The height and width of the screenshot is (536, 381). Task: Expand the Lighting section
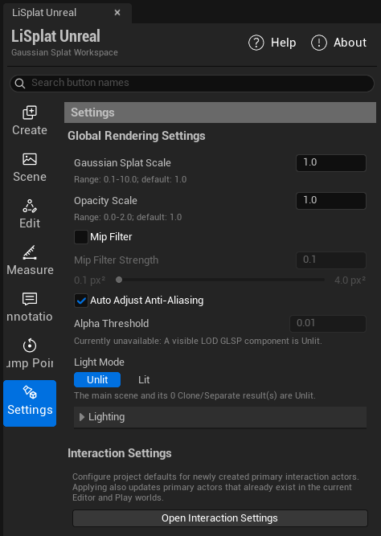tap(220, 417)
